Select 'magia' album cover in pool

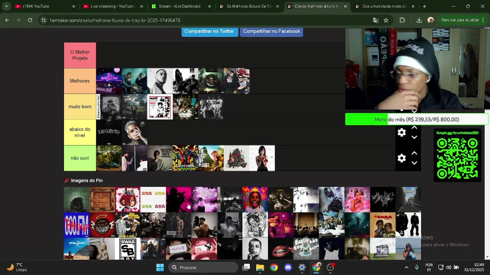tap(77, 249)
